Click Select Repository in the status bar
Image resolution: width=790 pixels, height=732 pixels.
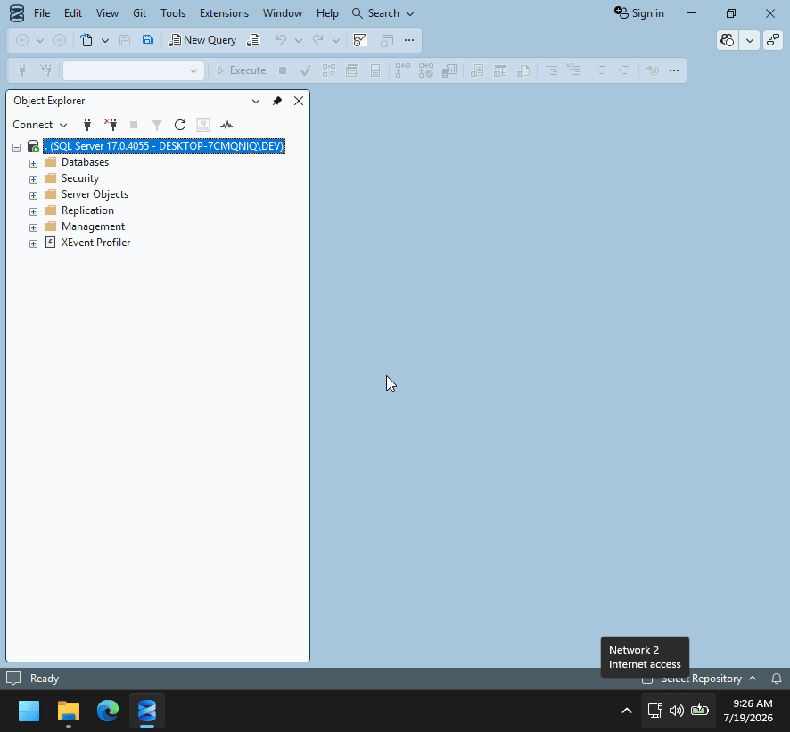(700, 679)
